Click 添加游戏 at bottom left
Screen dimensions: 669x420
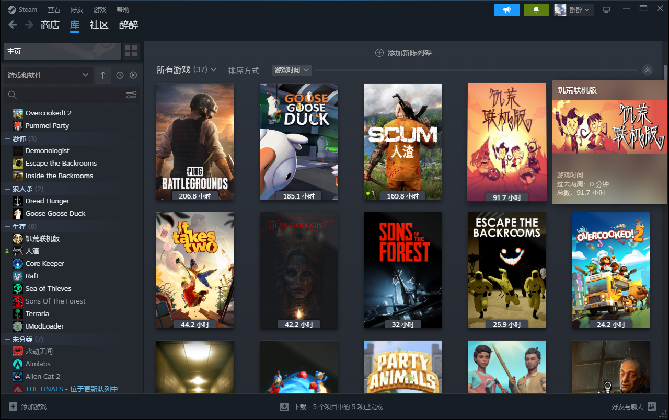[28, 406]
